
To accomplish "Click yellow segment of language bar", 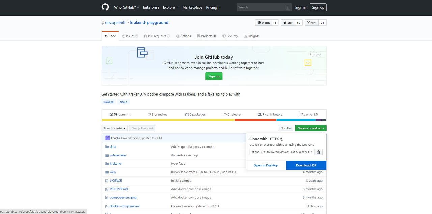I will [x=168, y=120].
